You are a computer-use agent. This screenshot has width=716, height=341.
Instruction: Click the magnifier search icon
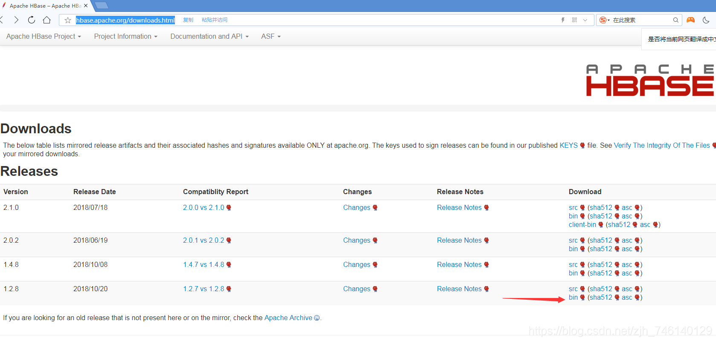675,20
